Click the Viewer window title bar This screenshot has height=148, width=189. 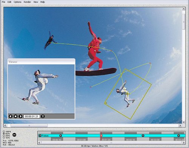41,62
